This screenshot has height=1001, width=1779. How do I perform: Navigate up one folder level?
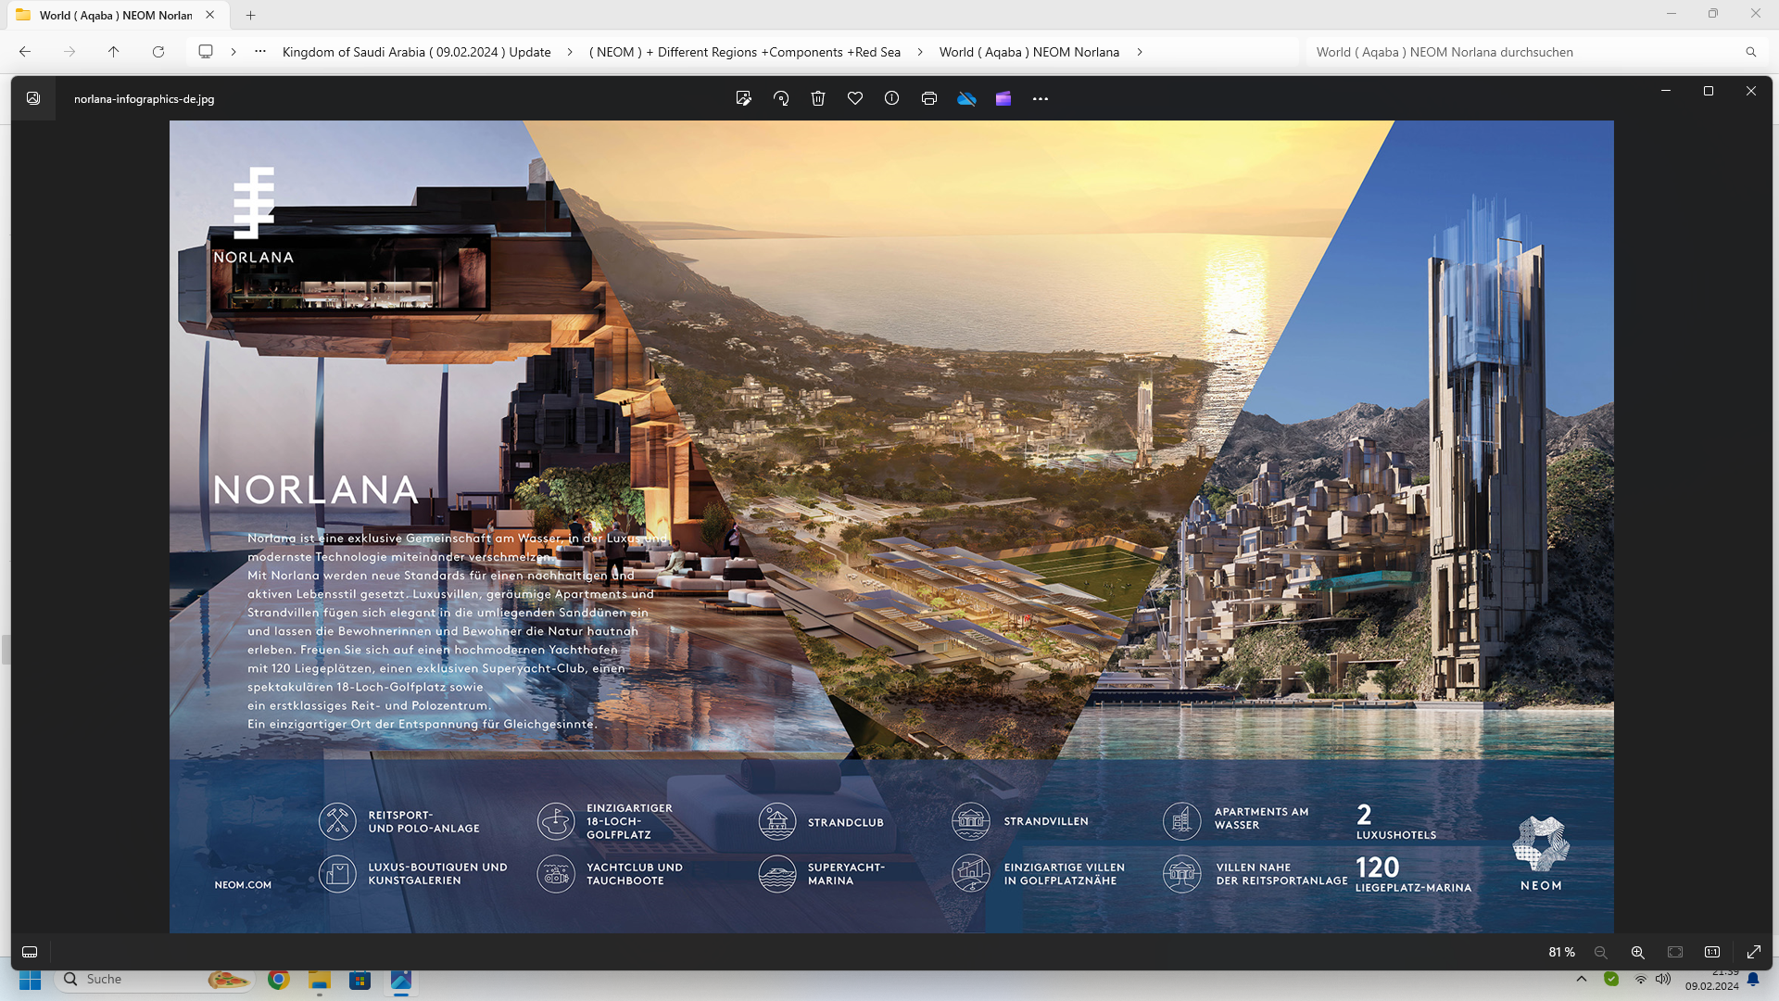[114, 52]
